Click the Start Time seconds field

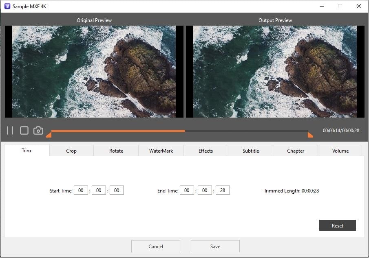(x=117, y=190)
